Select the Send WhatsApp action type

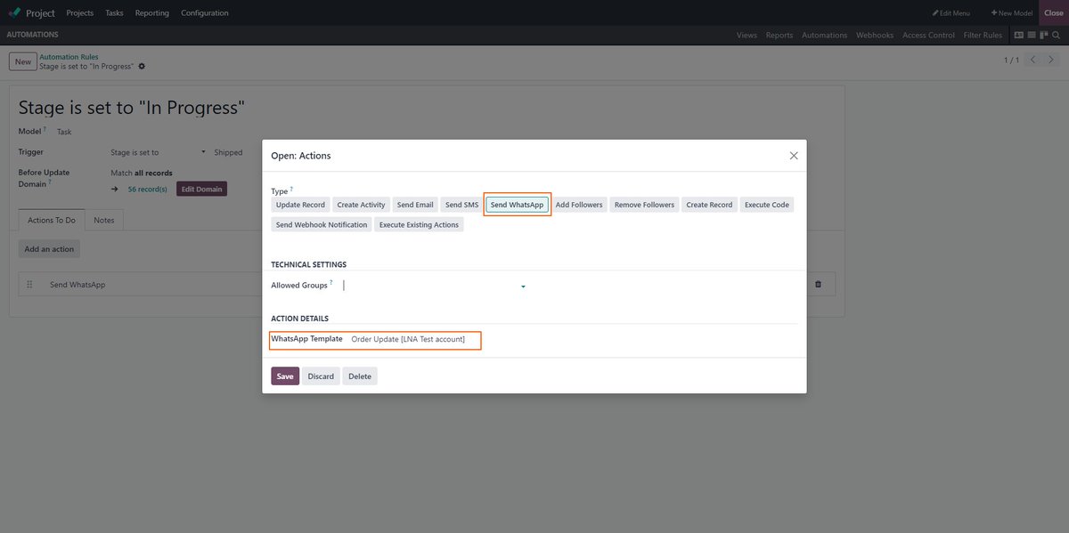pos(517,205)
